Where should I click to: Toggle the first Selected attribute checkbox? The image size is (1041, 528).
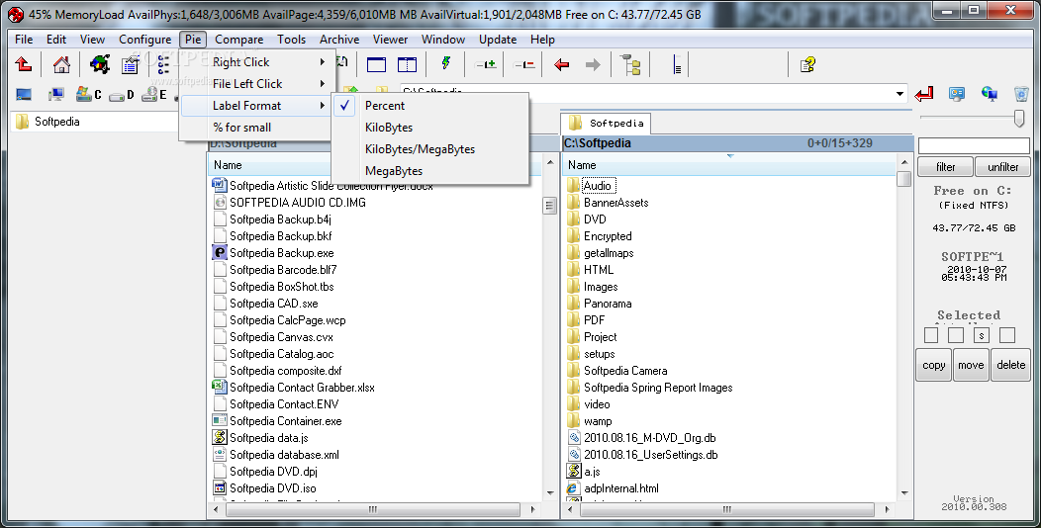click(x=931, y=335)
